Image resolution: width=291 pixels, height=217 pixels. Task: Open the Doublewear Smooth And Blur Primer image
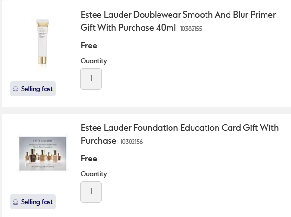click(x=43, y=44)
